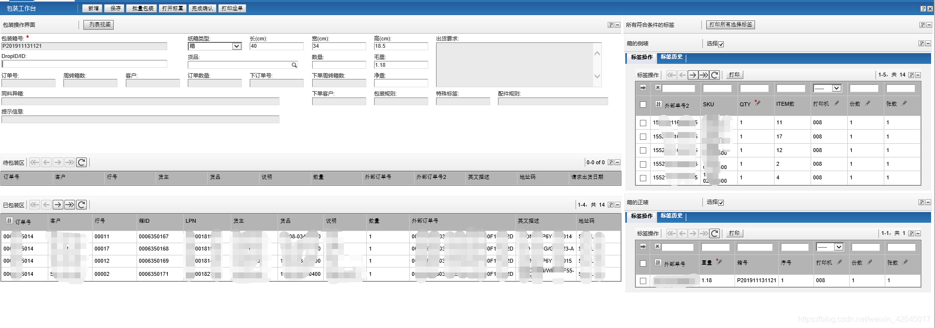The image size is (935, 328).
Task: Click edit pencil next to 张数 in 箱的侧唛
Action: pos(904,103)
